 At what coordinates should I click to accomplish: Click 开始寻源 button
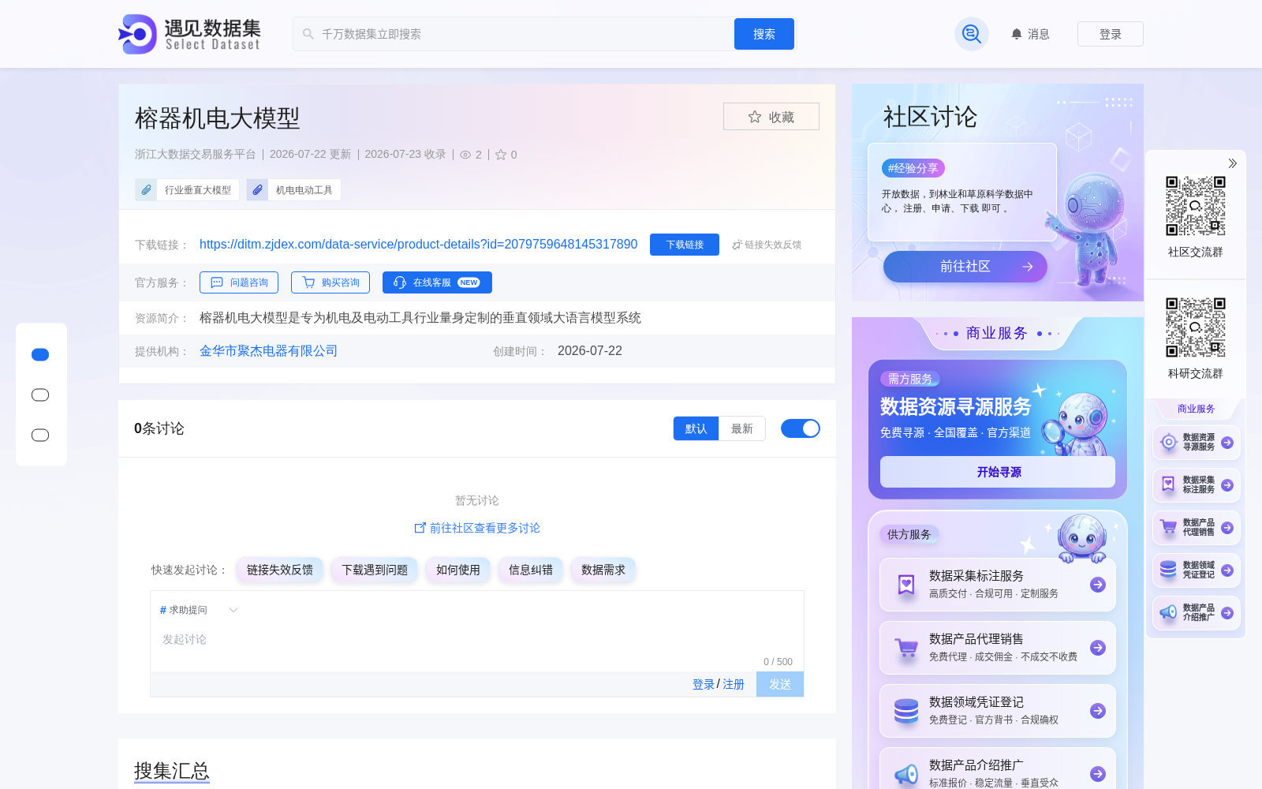click(x=998, y=472)
